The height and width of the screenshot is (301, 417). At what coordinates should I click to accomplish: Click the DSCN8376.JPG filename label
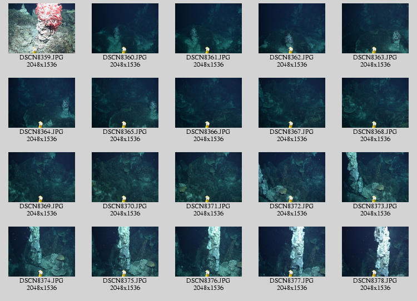(209, 280)
